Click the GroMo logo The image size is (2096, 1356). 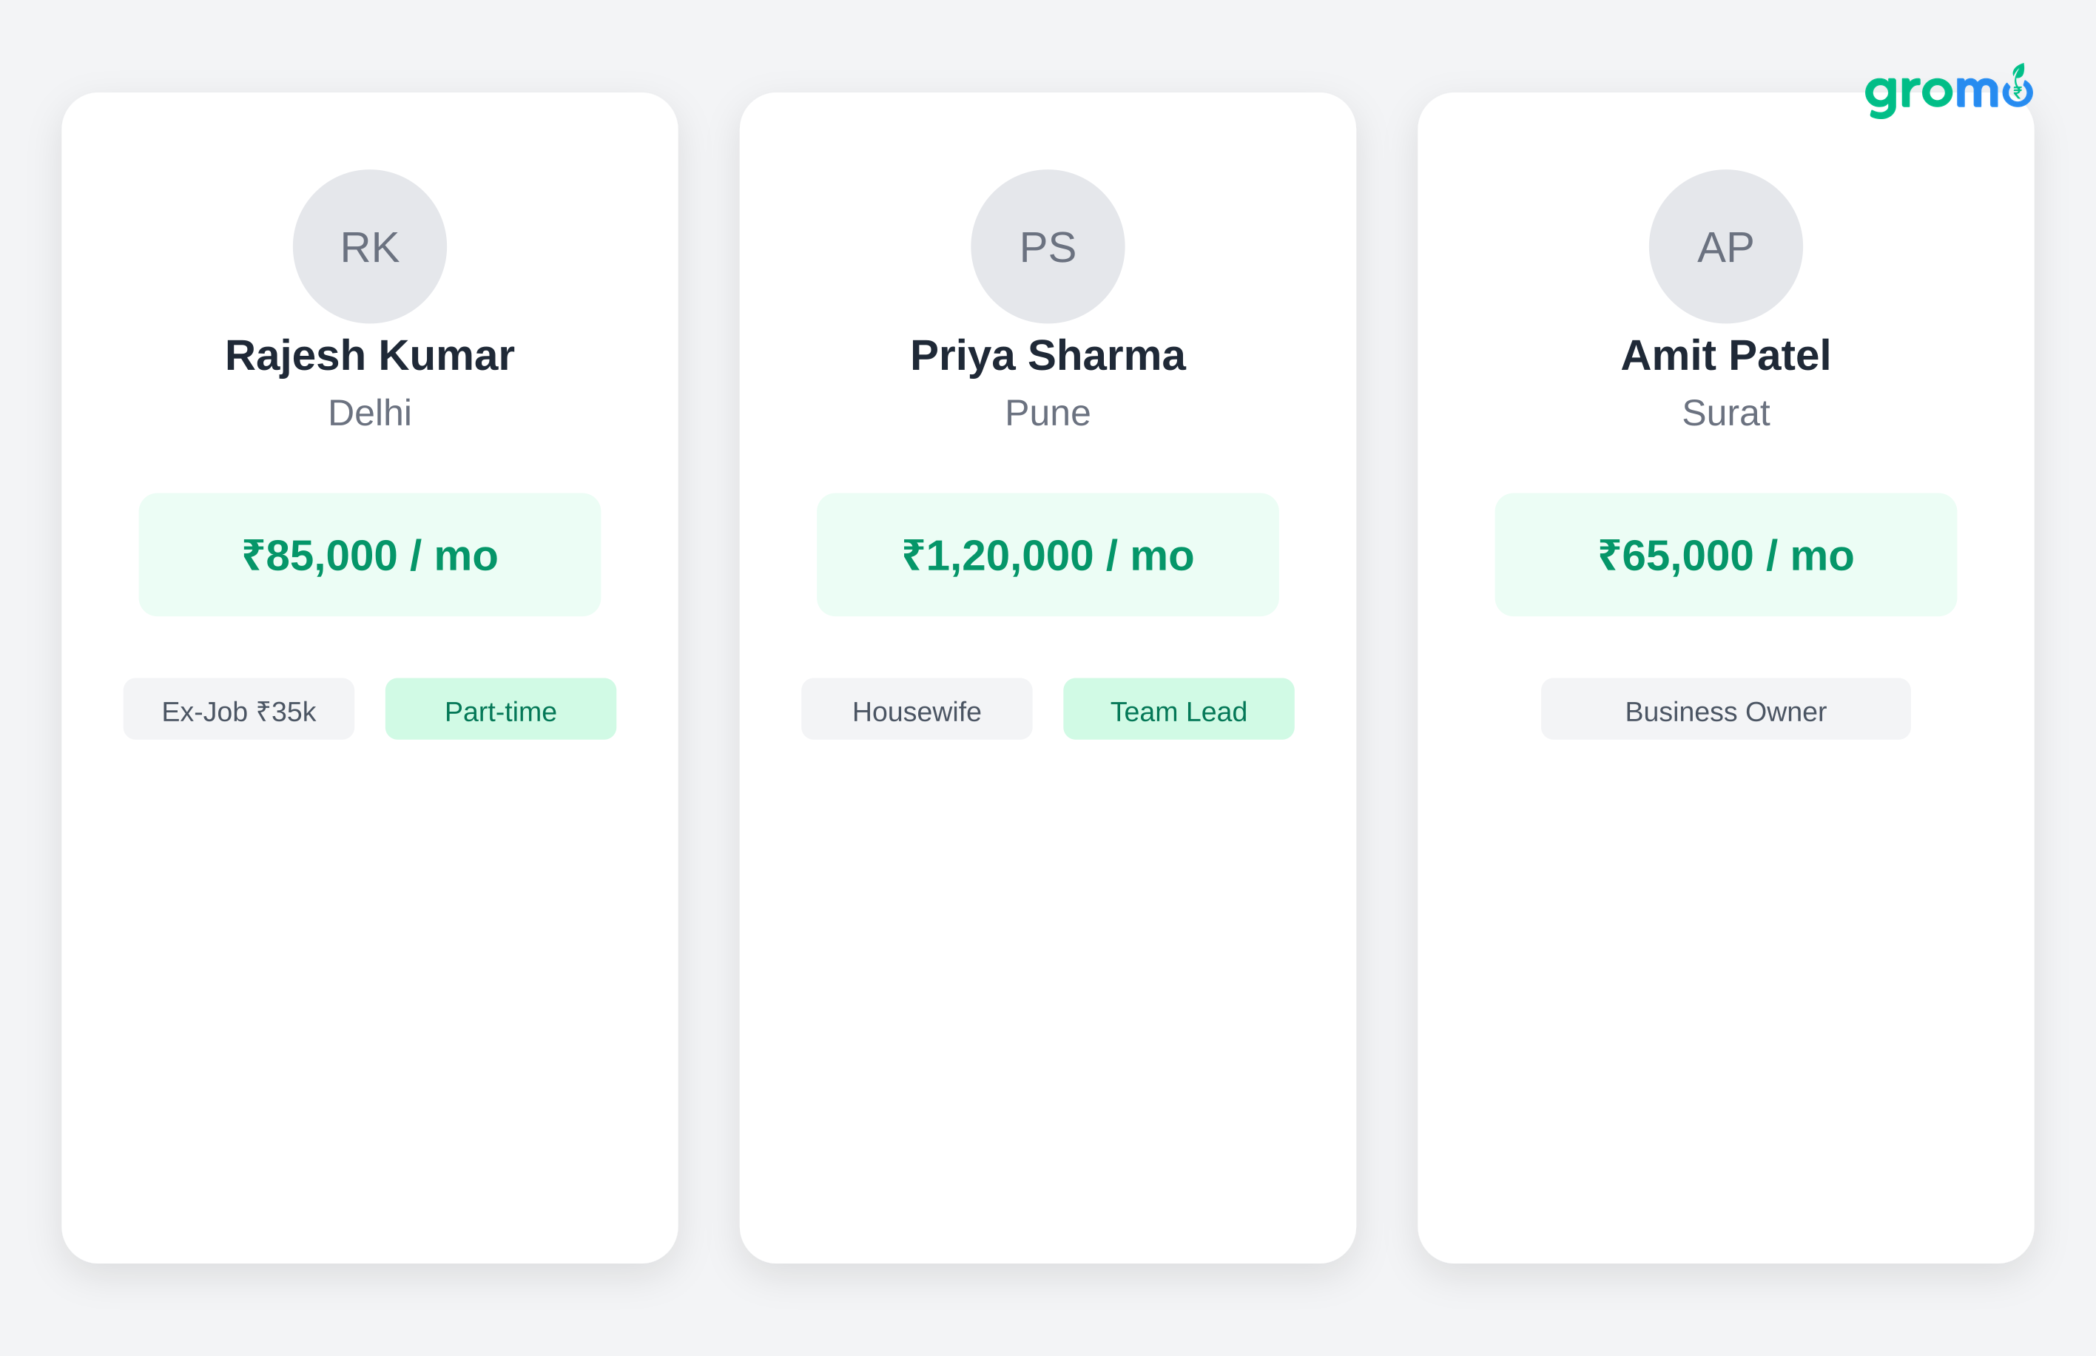1947,91
